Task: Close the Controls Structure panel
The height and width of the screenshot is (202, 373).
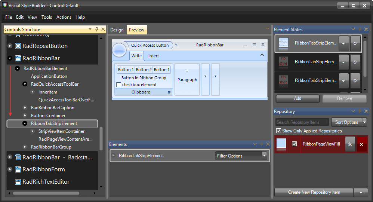Action: (x=103, y=29)
